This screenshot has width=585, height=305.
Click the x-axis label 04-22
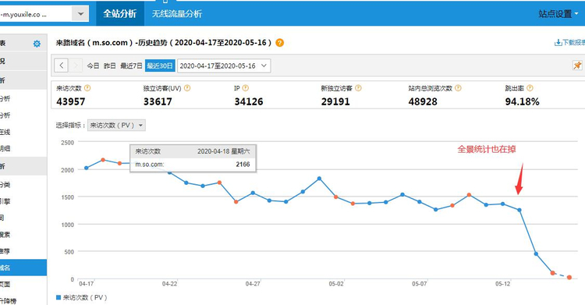tap(170, 284)
